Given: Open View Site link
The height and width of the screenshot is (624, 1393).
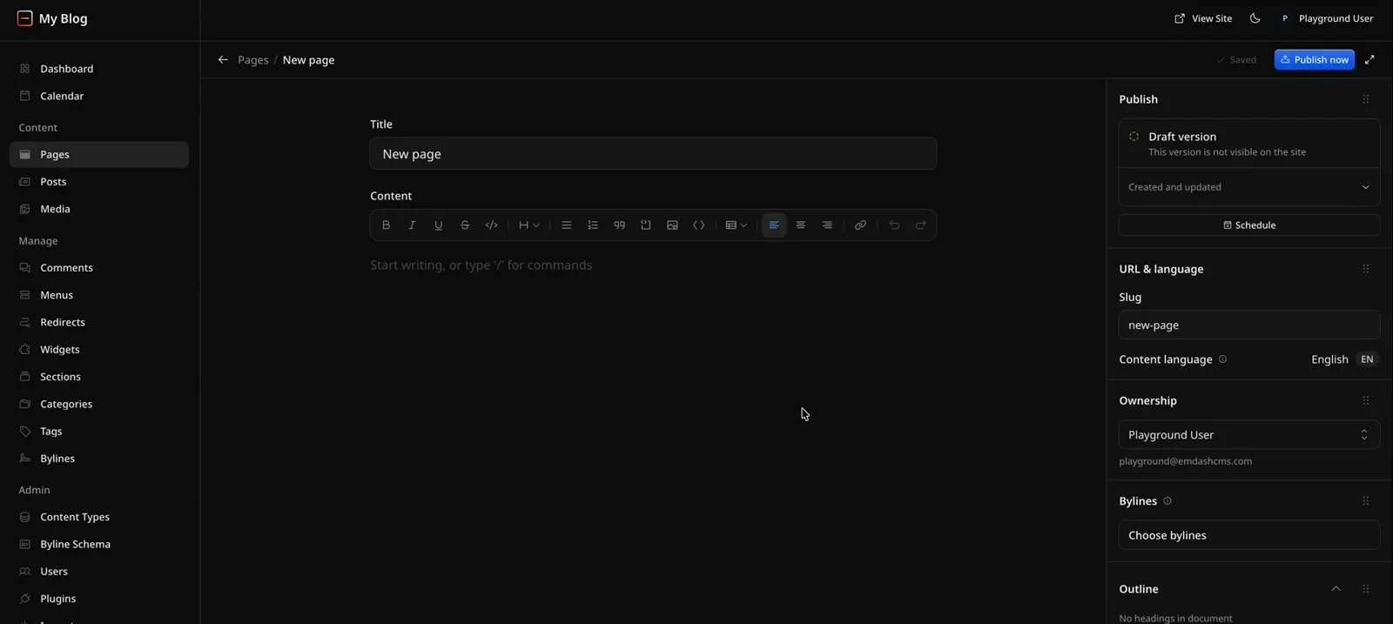Looking at the screenshot, I should coord(1203,18).
